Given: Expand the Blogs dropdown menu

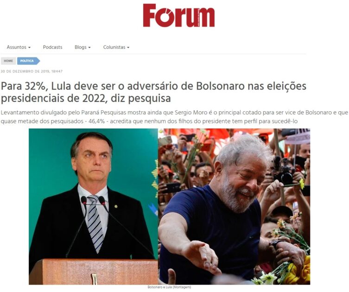Looking at the screenshot, I should click(82, 47).
